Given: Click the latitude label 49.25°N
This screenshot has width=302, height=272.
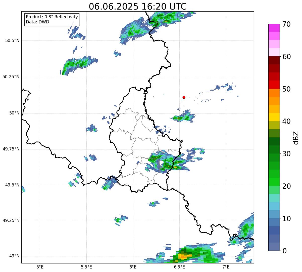Looking at the screenshot, I should (11, 221).
